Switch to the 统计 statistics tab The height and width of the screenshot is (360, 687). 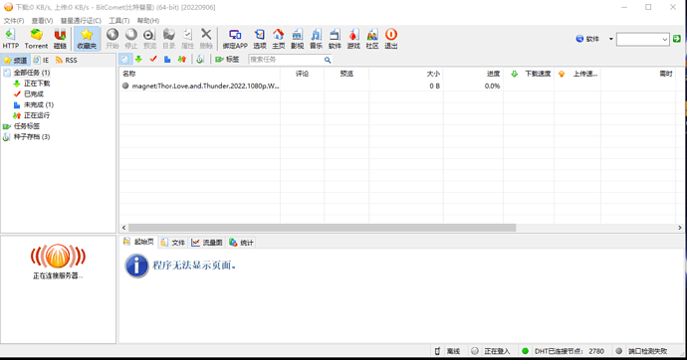coord(241,243)
